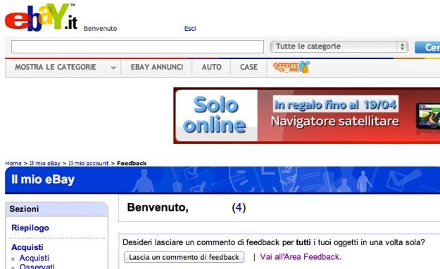Open the Offerte del Giorno icon
This screenshot has width=440, height=269.
[291, 67]
